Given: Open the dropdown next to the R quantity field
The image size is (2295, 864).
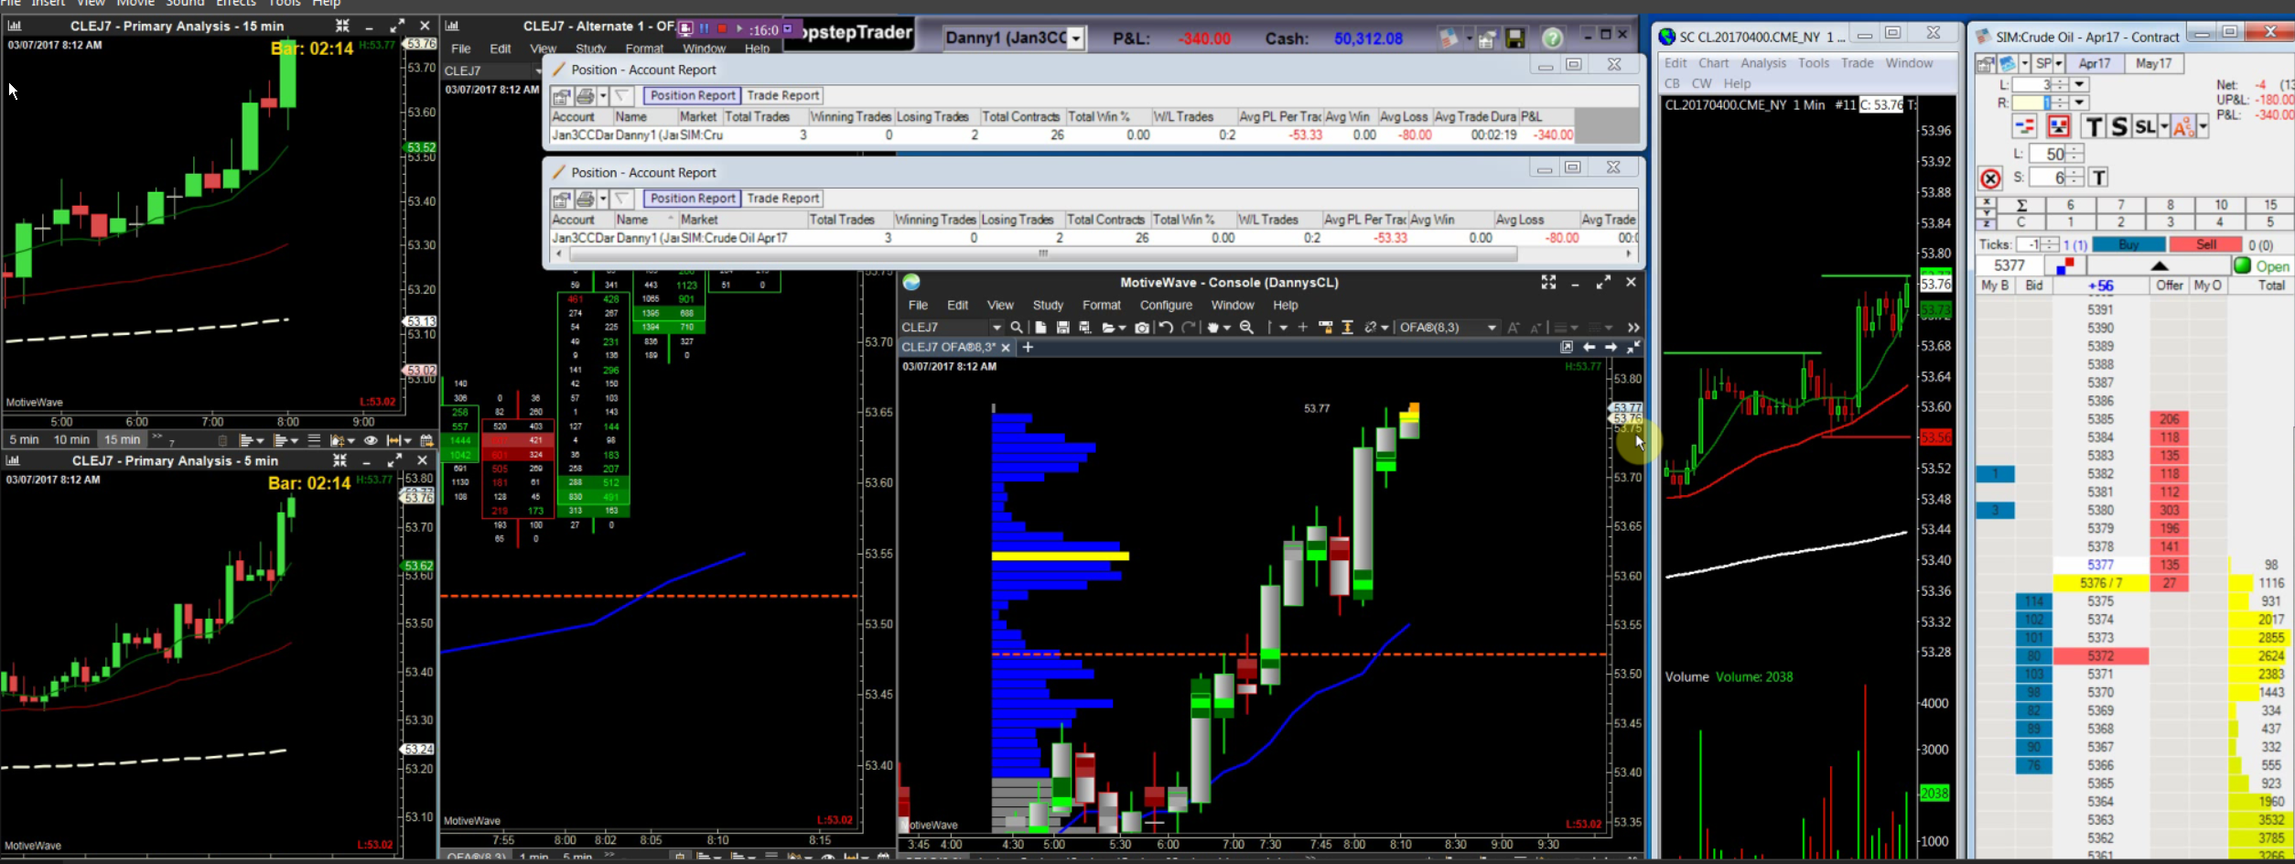Looking at the screenshot, I should [2079, 103].
